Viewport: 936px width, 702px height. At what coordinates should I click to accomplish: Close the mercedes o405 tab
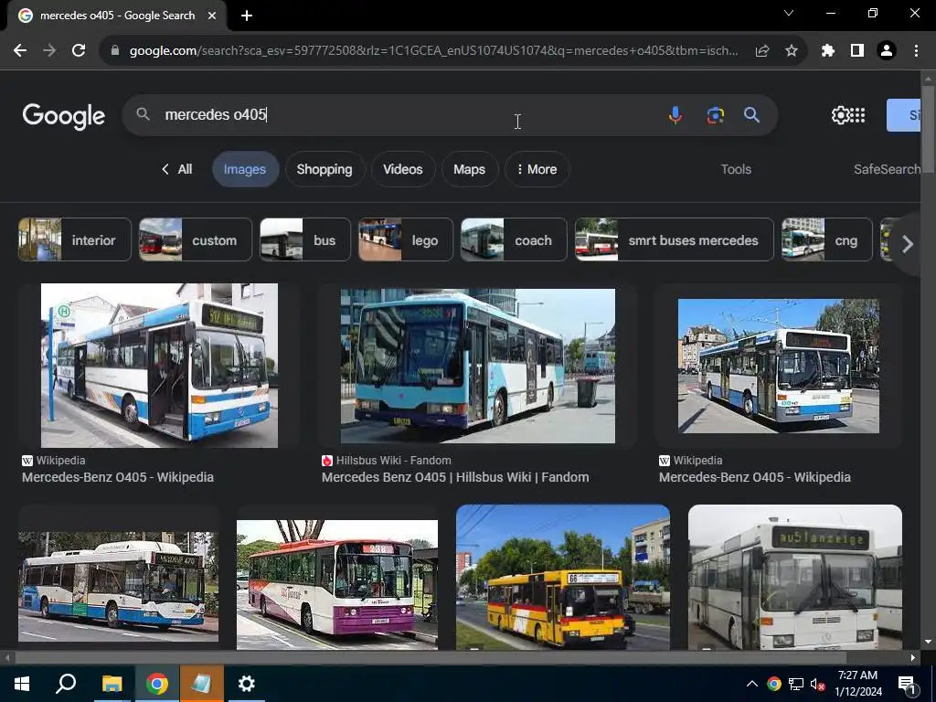coord(212,16)
